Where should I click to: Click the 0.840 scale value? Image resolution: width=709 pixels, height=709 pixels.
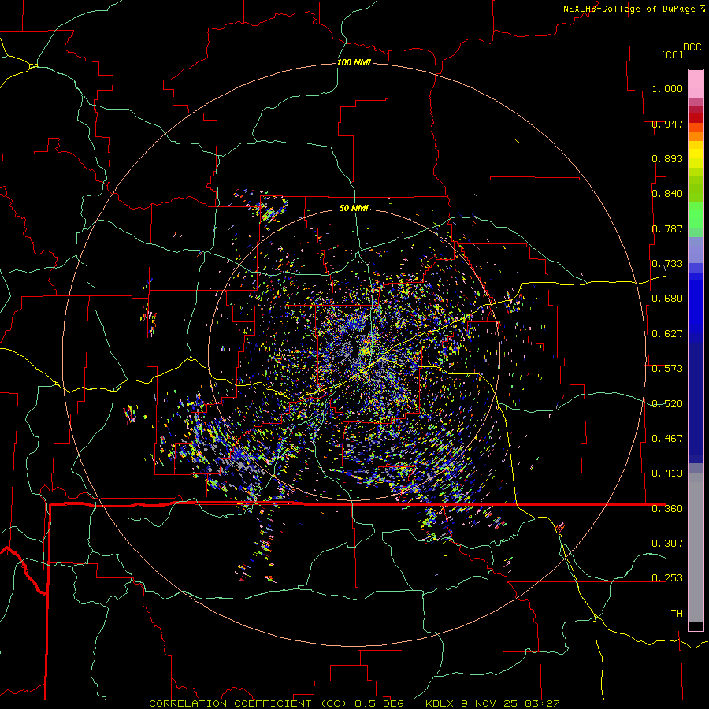pos(667,194)
